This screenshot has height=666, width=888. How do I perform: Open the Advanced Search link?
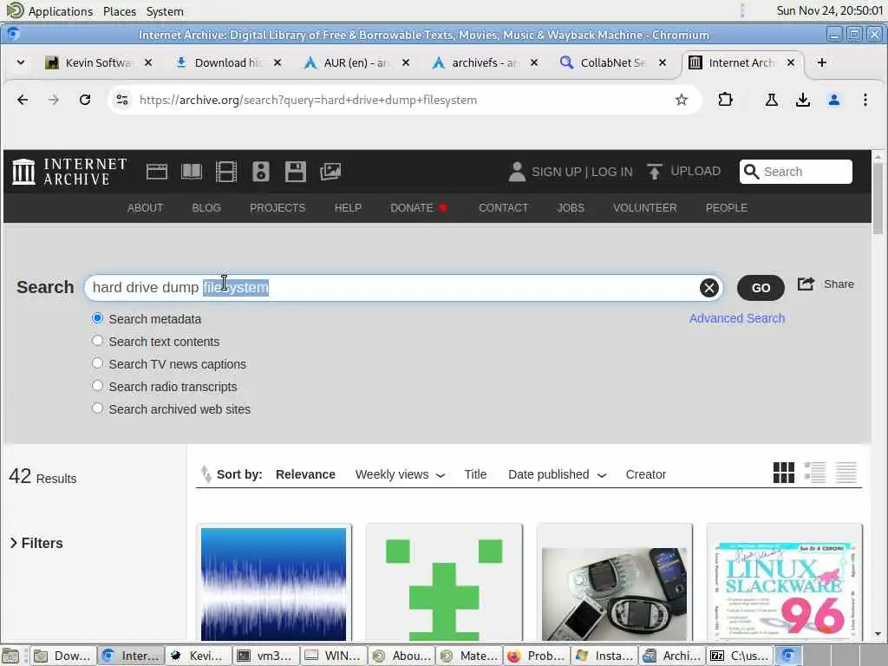click(x=737, y=318)
